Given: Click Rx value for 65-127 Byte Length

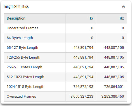Looking at the screenshot, I should tap(114, 48).
